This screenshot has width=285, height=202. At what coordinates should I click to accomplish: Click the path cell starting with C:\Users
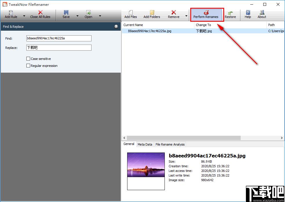pyautogui.click(x=276, y=31)
